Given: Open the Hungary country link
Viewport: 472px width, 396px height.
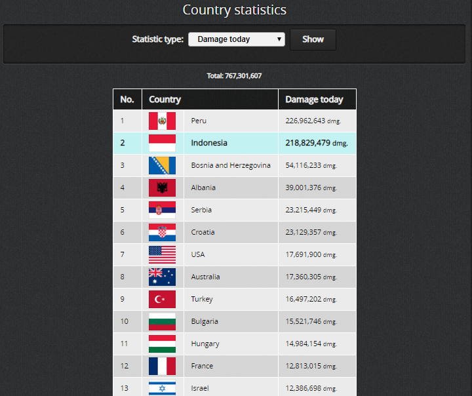Looking at the screenshot, I should click(x=205, y=344).
